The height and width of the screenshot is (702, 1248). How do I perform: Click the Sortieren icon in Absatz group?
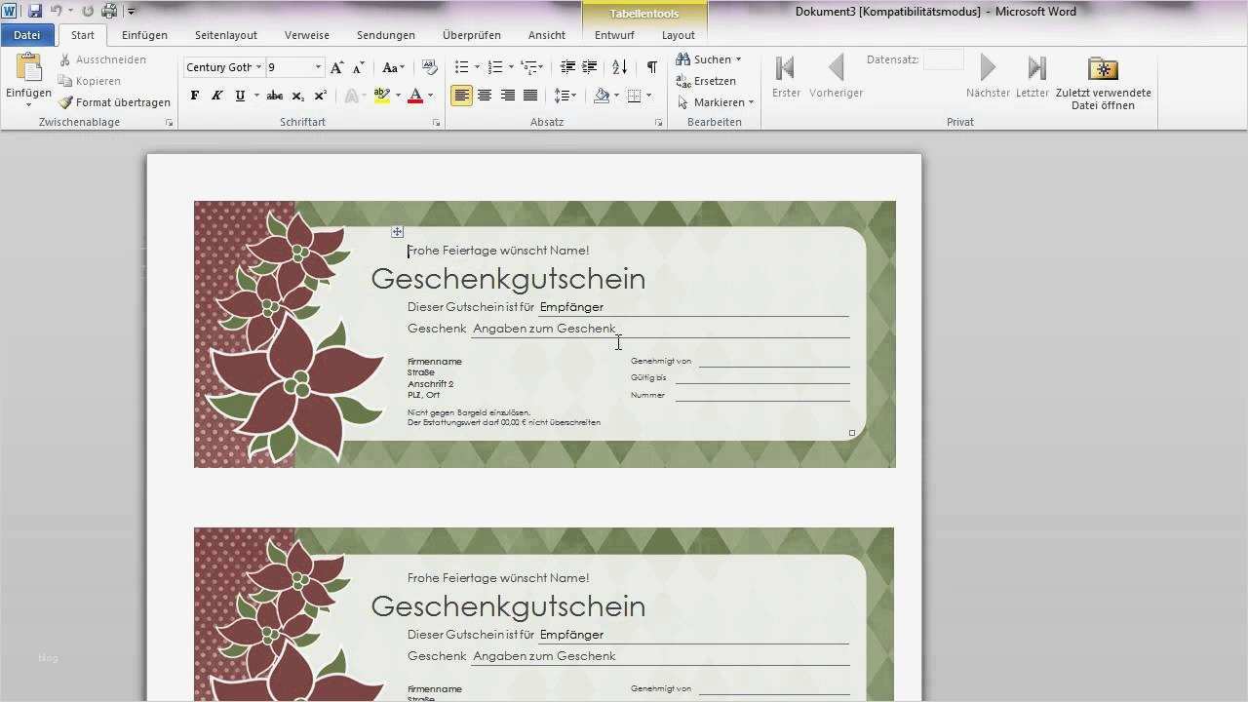click(618, 66)
